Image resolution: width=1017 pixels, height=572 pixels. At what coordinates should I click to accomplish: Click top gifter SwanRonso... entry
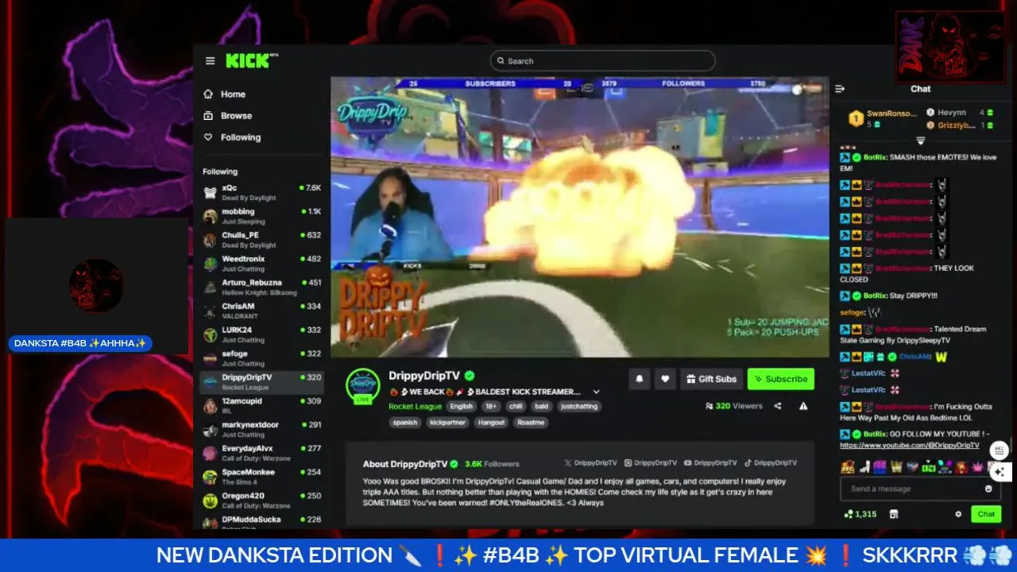pos(883,118)
